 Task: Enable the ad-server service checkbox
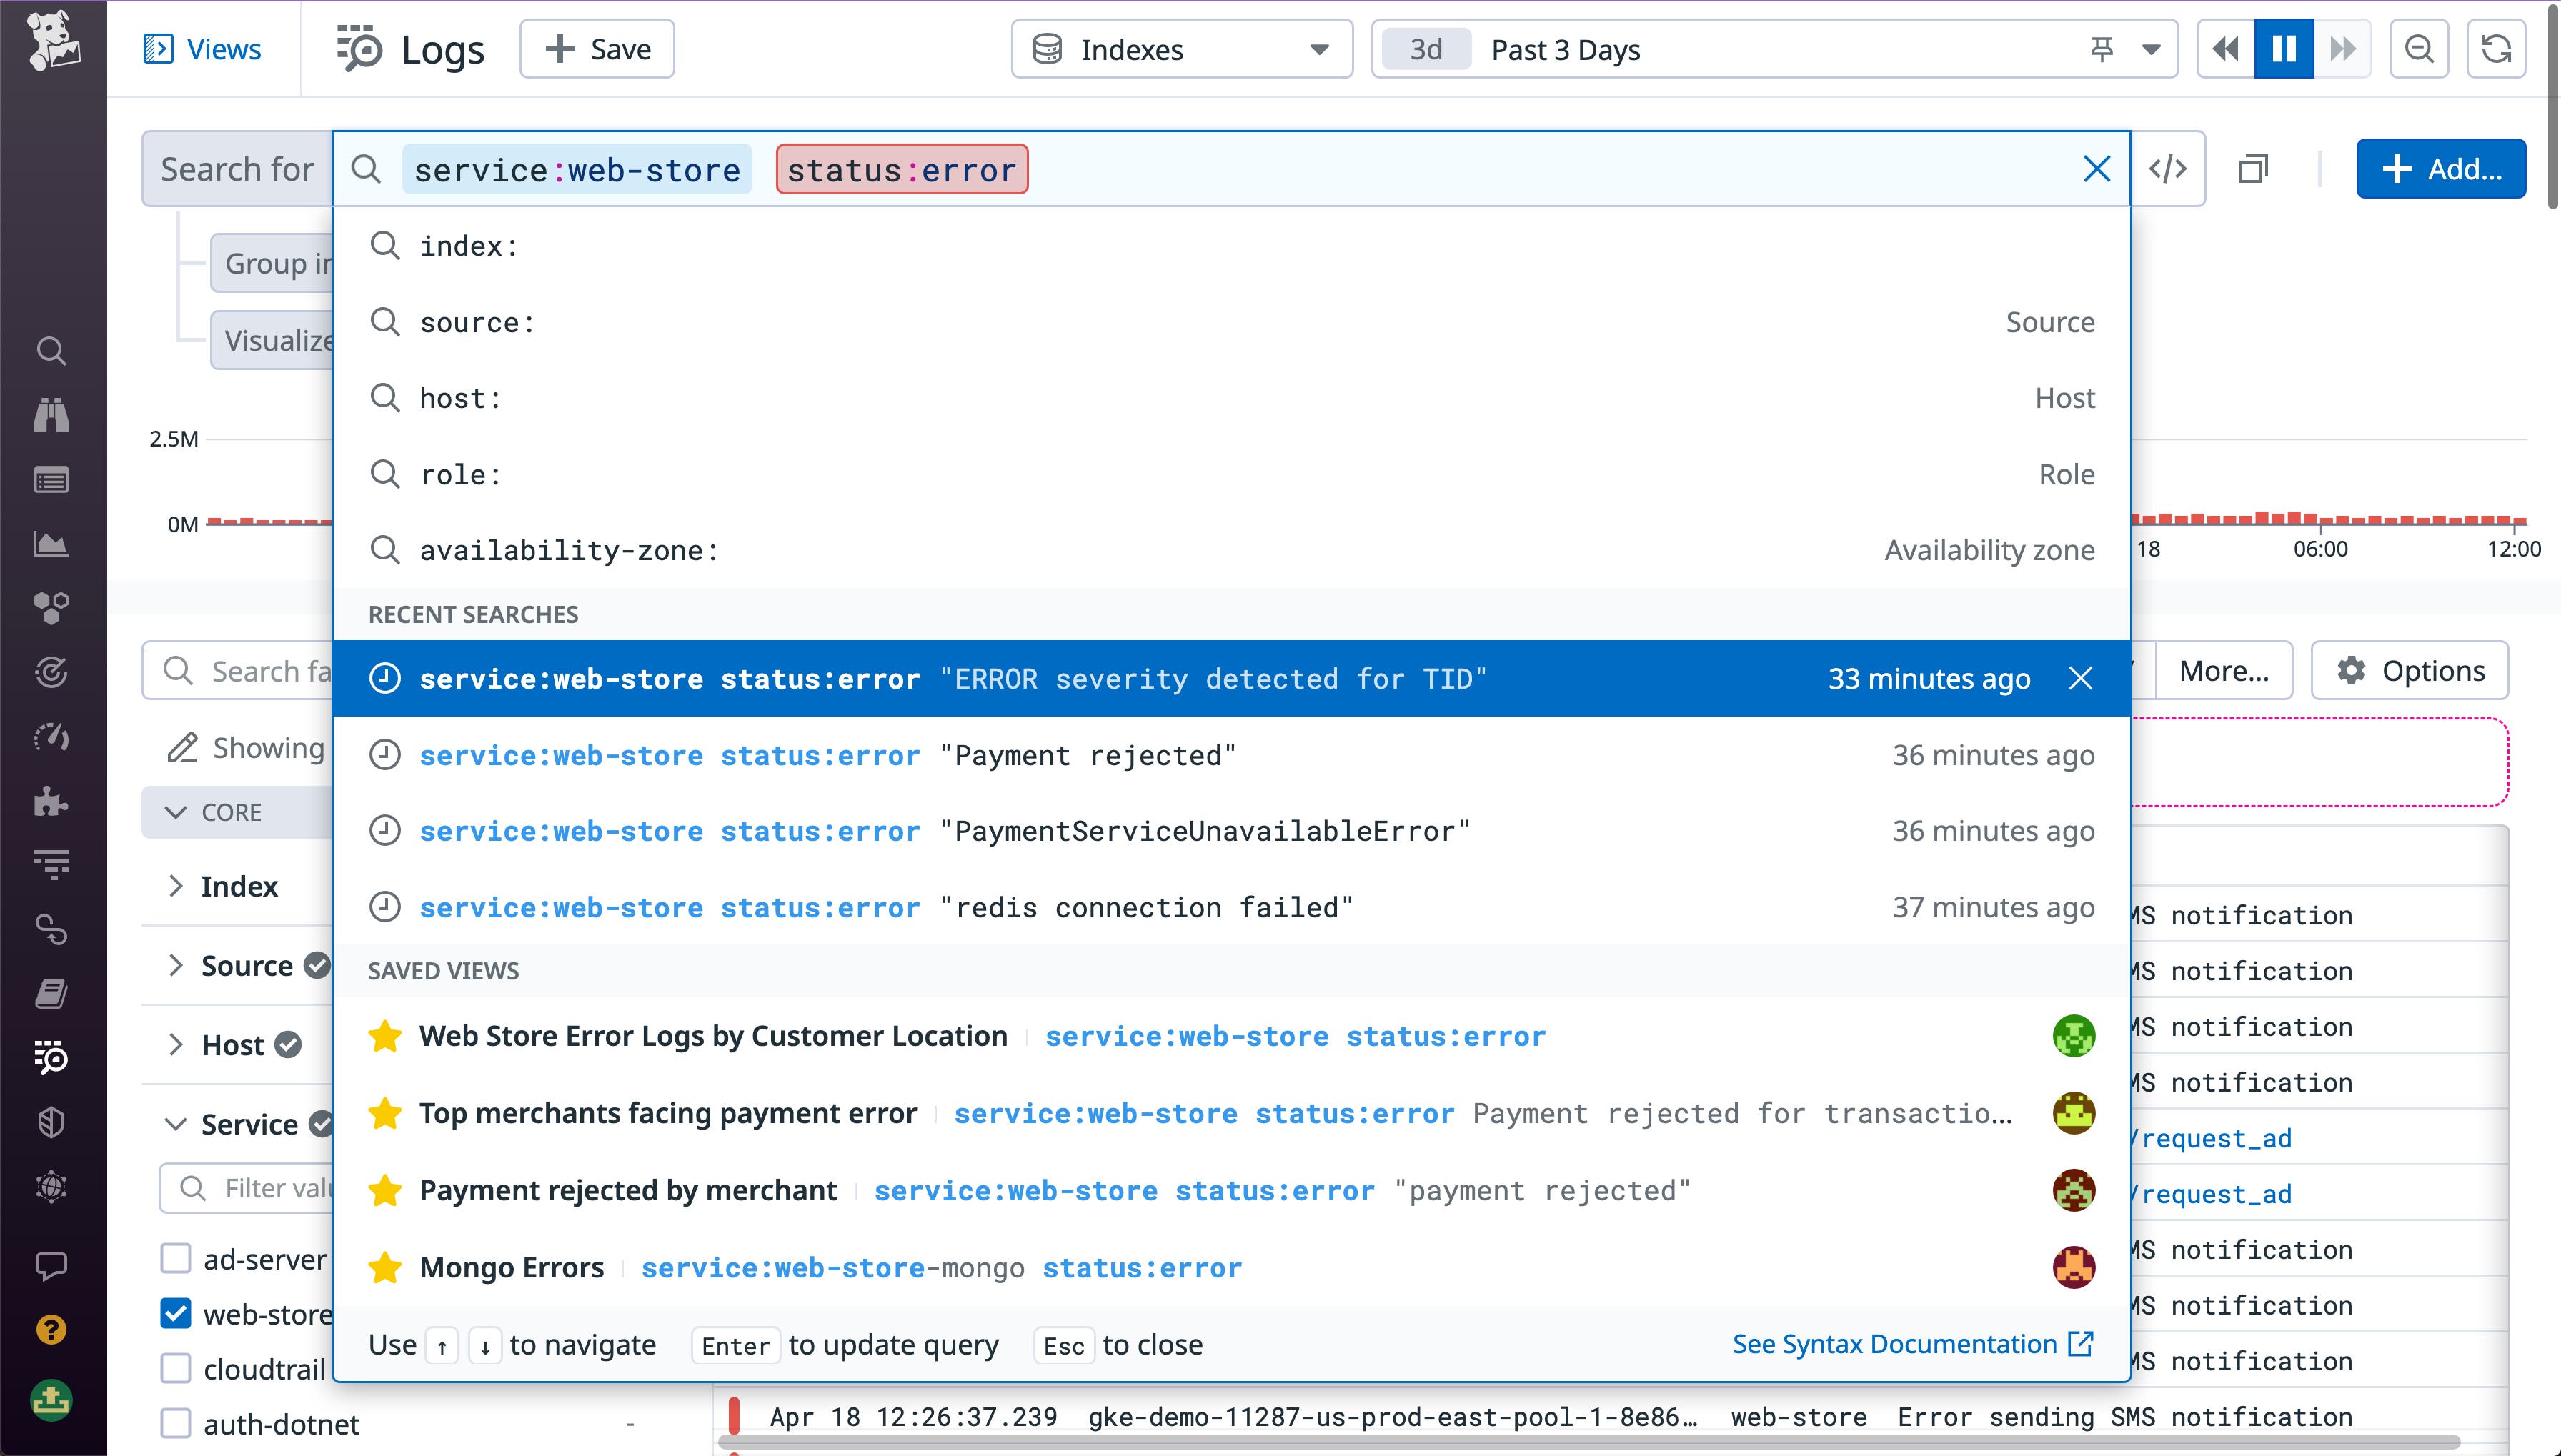click(176, 1258)
